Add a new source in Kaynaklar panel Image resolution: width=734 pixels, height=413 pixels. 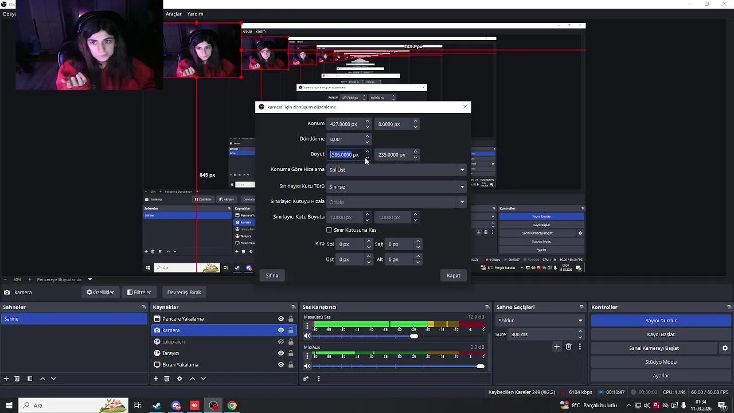(x=155, y=379)
